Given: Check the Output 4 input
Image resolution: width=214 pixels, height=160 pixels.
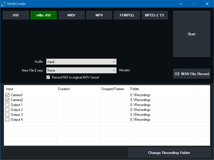Looking at the screenshot, I should 8,120.
